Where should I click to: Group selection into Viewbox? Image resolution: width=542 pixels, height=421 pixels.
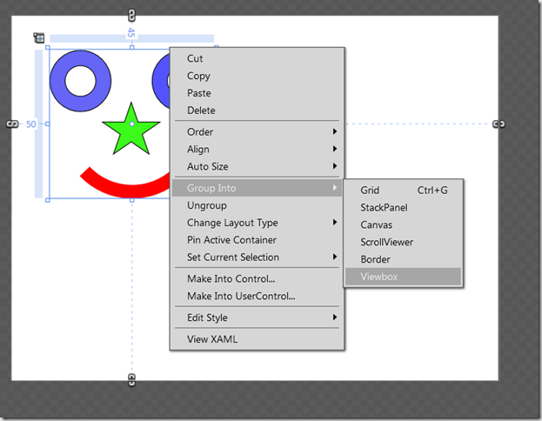click(403, 277)
